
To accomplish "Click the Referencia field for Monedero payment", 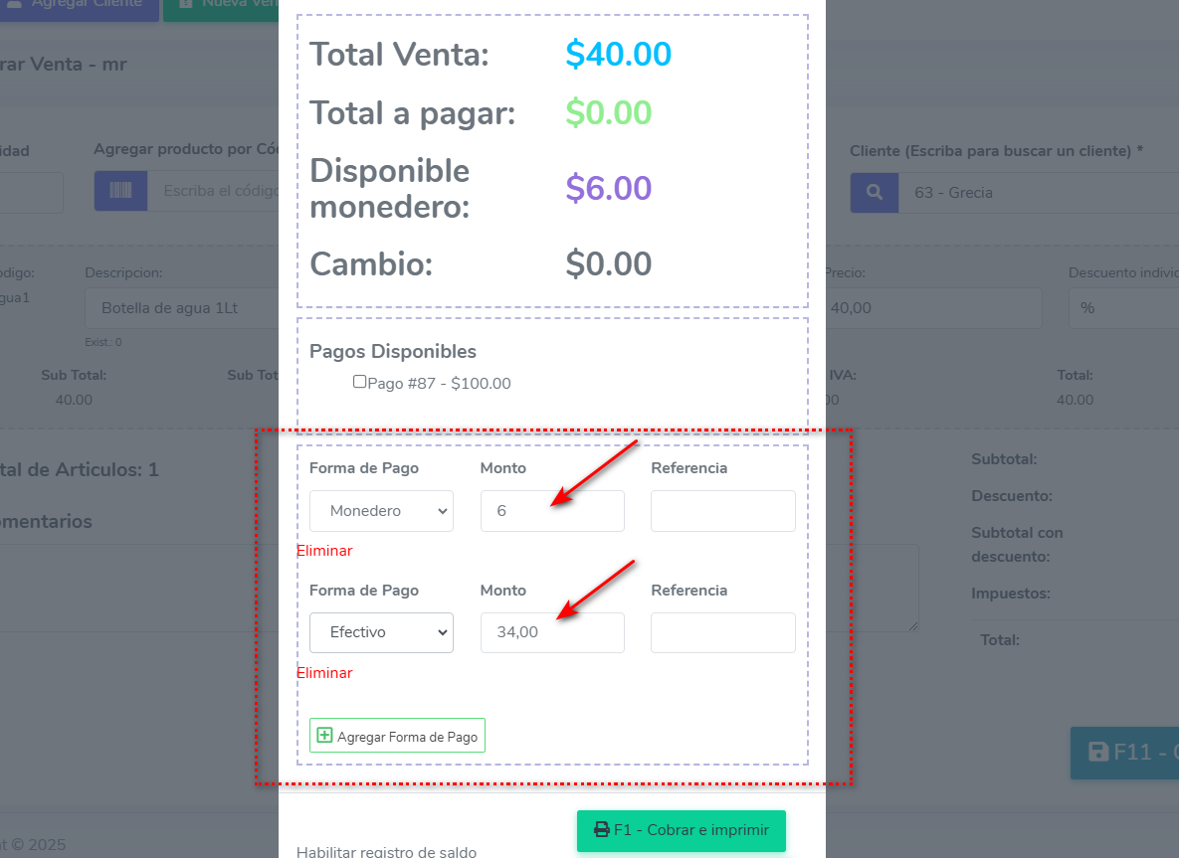I will 722,511.
